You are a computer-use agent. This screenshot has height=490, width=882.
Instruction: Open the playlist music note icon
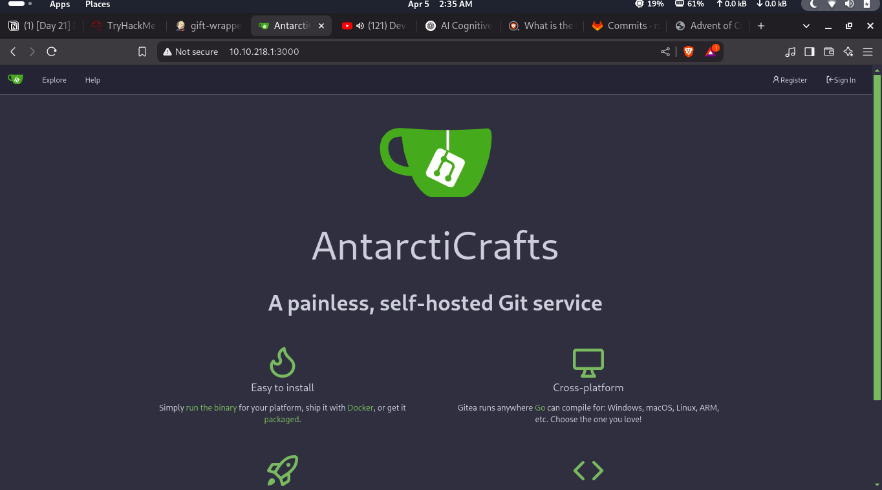point(790,52)
